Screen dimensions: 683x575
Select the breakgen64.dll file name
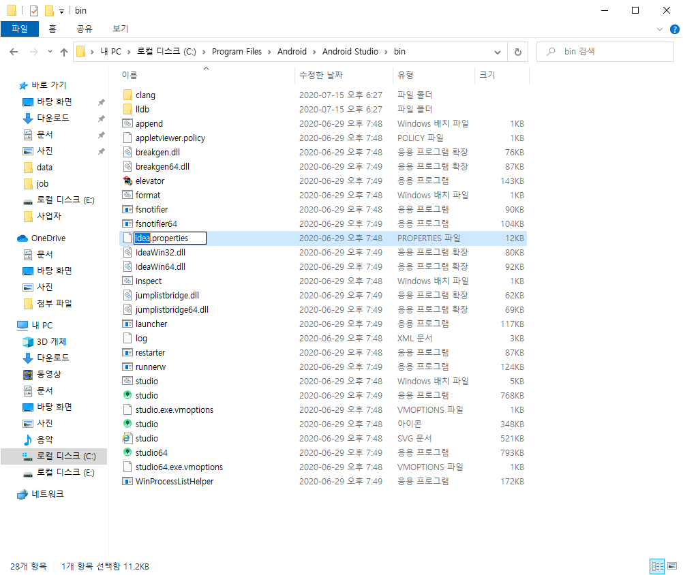click(x=162, y=167)
